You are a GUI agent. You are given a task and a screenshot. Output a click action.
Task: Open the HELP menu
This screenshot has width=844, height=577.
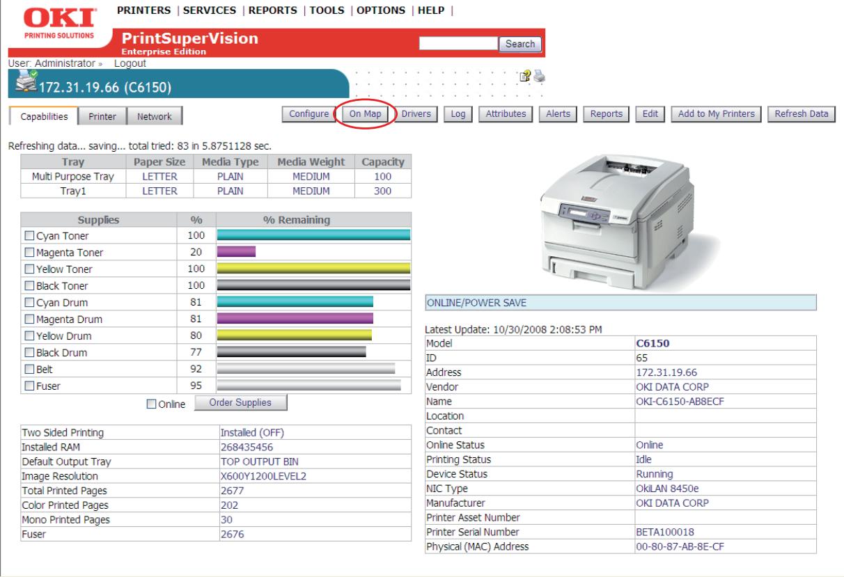(431, 10)
